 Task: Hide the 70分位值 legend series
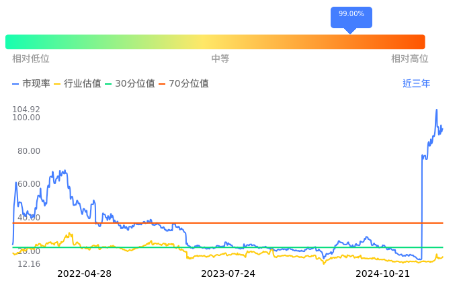183,84
